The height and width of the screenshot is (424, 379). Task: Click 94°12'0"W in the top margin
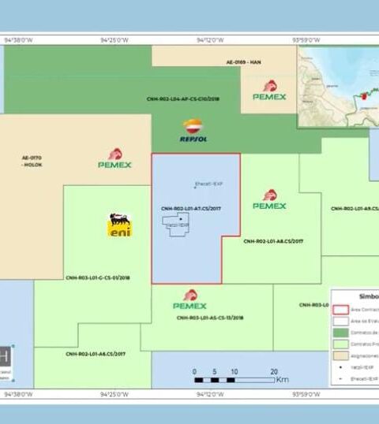pos(210,40)
